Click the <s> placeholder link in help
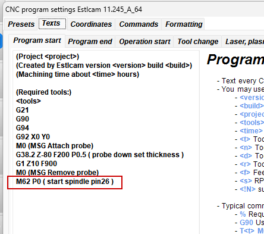The width and height of the screenshot is (264, 234). [x=246, y=181]
